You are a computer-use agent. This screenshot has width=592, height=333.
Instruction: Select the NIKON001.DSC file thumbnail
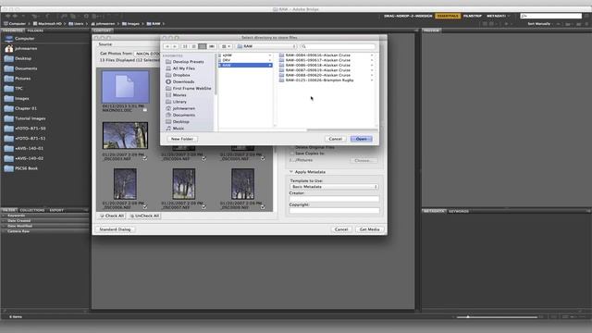pyautogui.click(x=126, y=87)
